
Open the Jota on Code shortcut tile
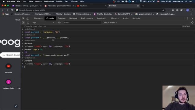point(9,84)
